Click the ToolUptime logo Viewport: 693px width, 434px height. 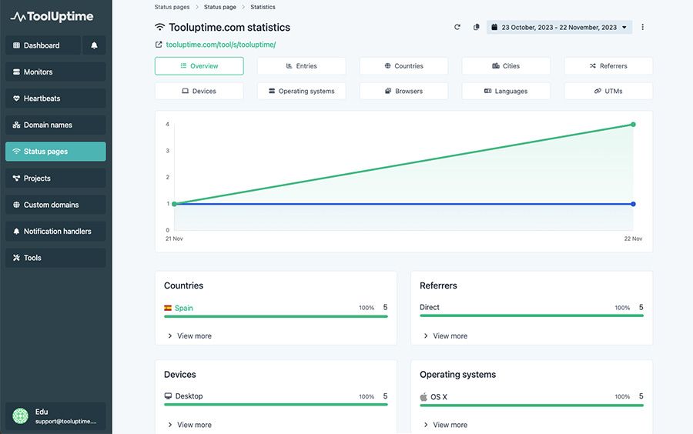pos(52,17)
